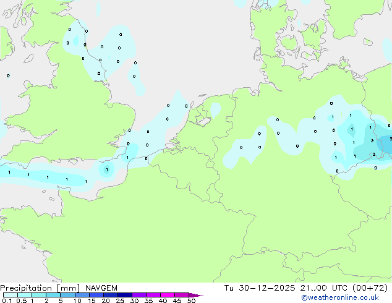Click the "25" legend scale value
392x303 pixels.
[x=120, y=301]
